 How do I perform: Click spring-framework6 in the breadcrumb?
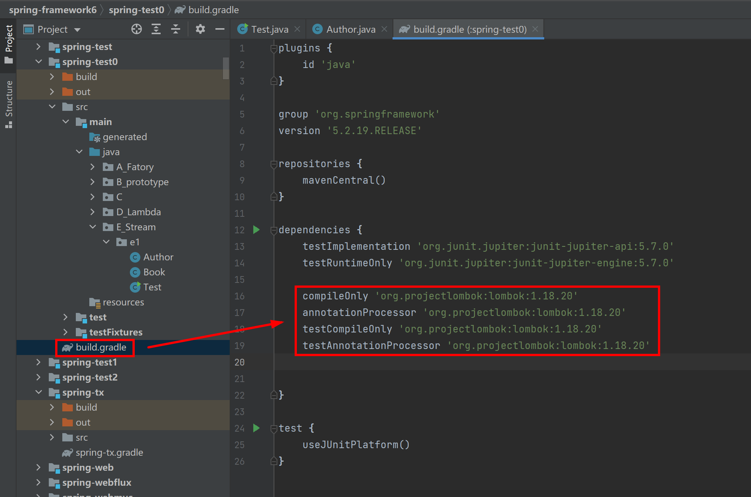[53, 10]
